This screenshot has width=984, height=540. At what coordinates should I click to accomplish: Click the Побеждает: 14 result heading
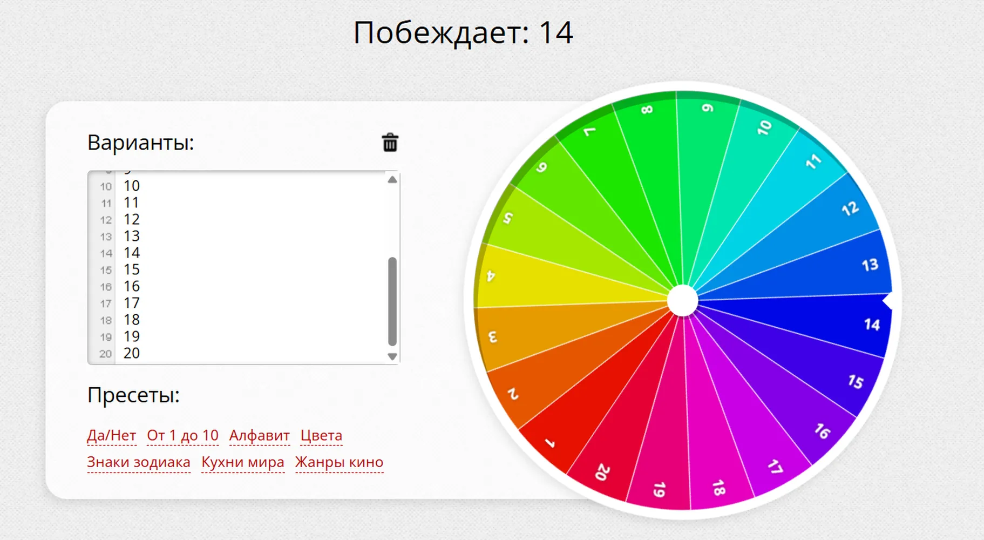pos(463,32)
